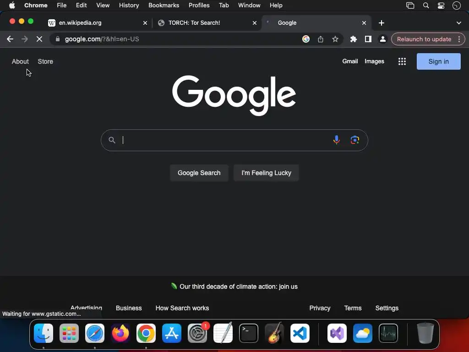Open the Edit menu
Screen dimensions: 469x352
81,5
